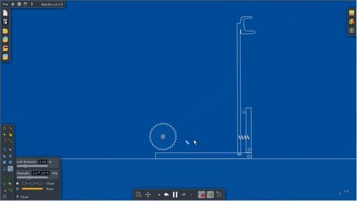The height and width of the screenshot is (201, 357).
Task: Open the File menu
Action: pos(5,4)
